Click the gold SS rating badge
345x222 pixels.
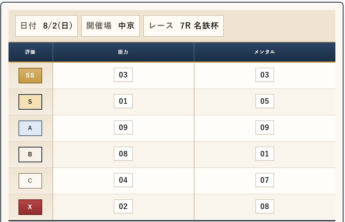click(x=30, y=75)
